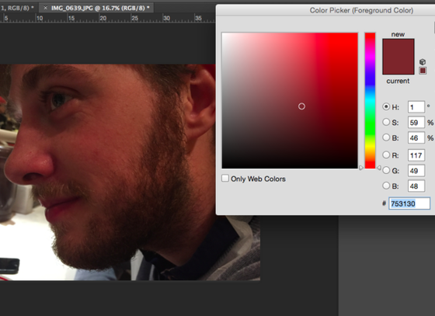Viewport: 435px width, 316px height.
Task: Select the B brightness radio button
Action: pyautogui.click(x=386, y=137)
